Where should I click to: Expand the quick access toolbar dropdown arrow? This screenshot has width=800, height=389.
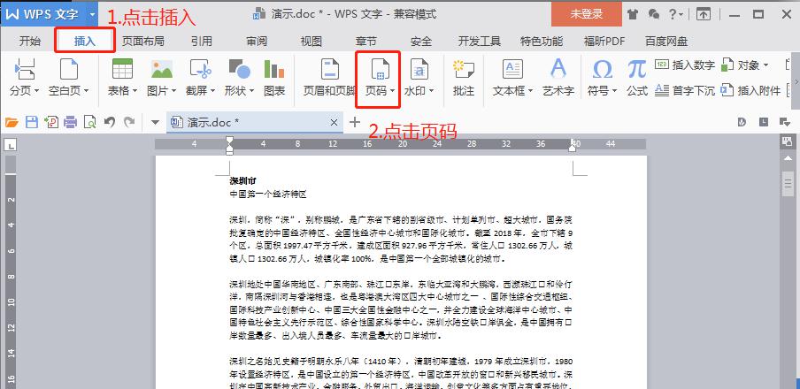pyautogui.click(x=155, y=122)
